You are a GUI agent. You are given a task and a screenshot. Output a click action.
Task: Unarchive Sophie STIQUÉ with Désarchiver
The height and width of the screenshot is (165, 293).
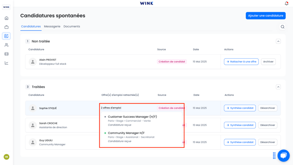[268, 108]
